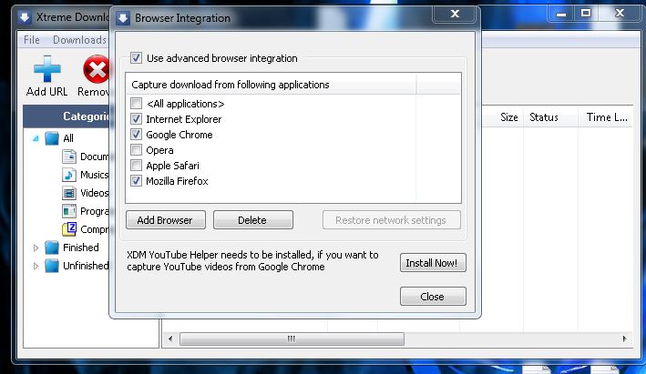
Task: Disable capture for Mozilla Firefox
Action: pyautogui.click(x=137, y=181)
